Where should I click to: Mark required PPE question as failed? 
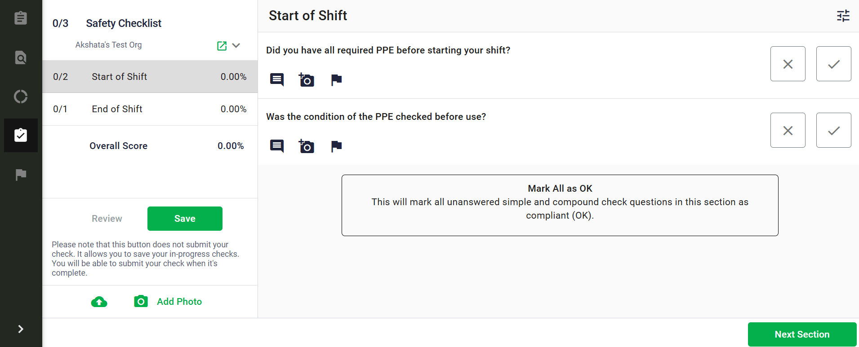click(788, 64)
